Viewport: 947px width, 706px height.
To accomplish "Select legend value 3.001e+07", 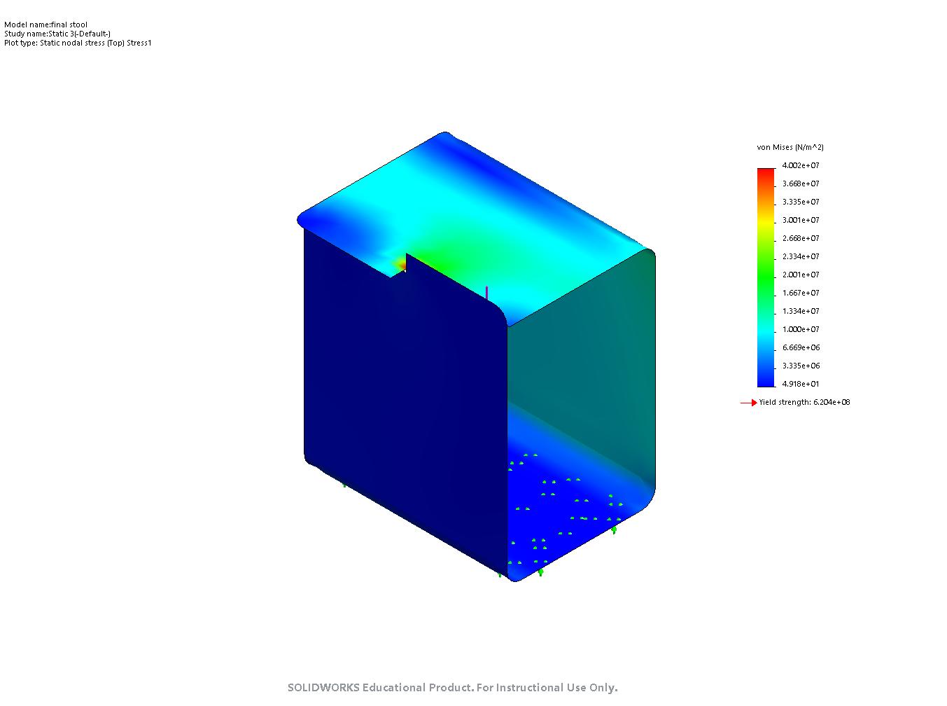I will point(801,220).
